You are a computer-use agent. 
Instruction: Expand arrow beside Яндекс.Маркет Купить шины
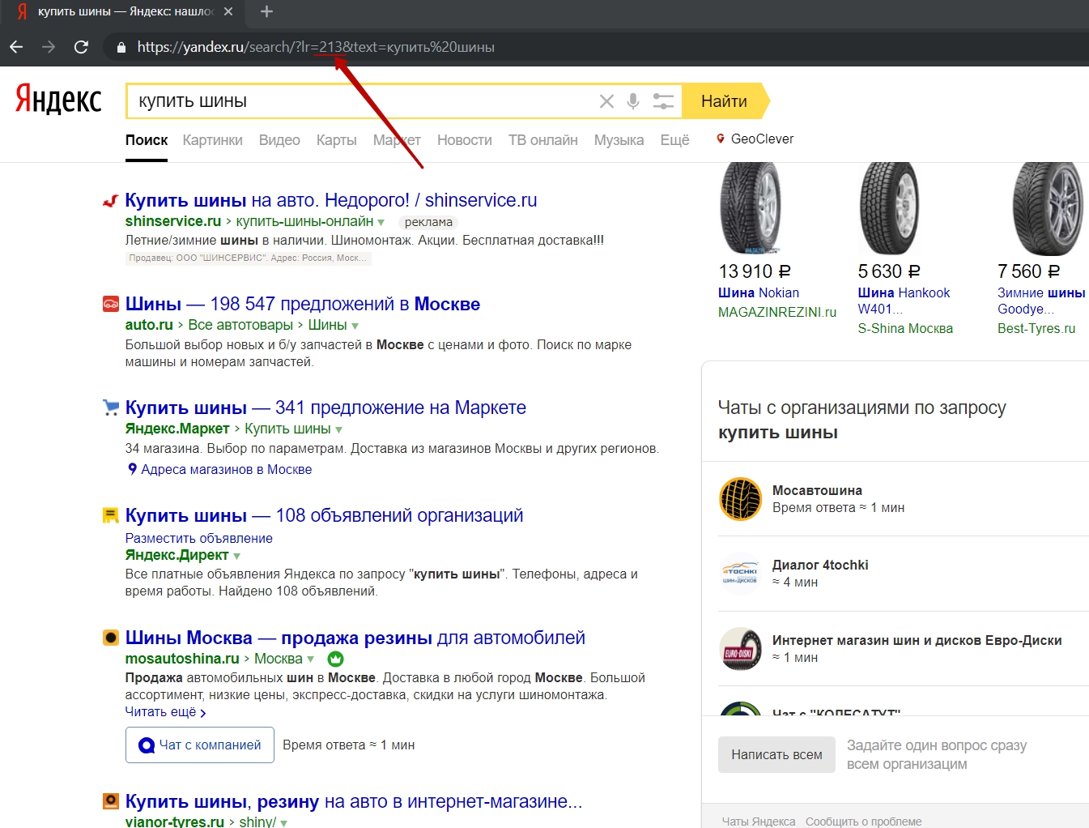[338, 429]
